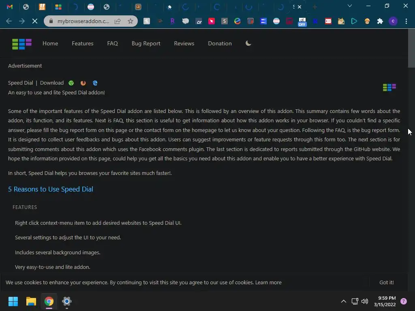Image resolution: width=415 pixels, height=311 pixels.
Task: Open the FAQ nav item
Action: 113,43
